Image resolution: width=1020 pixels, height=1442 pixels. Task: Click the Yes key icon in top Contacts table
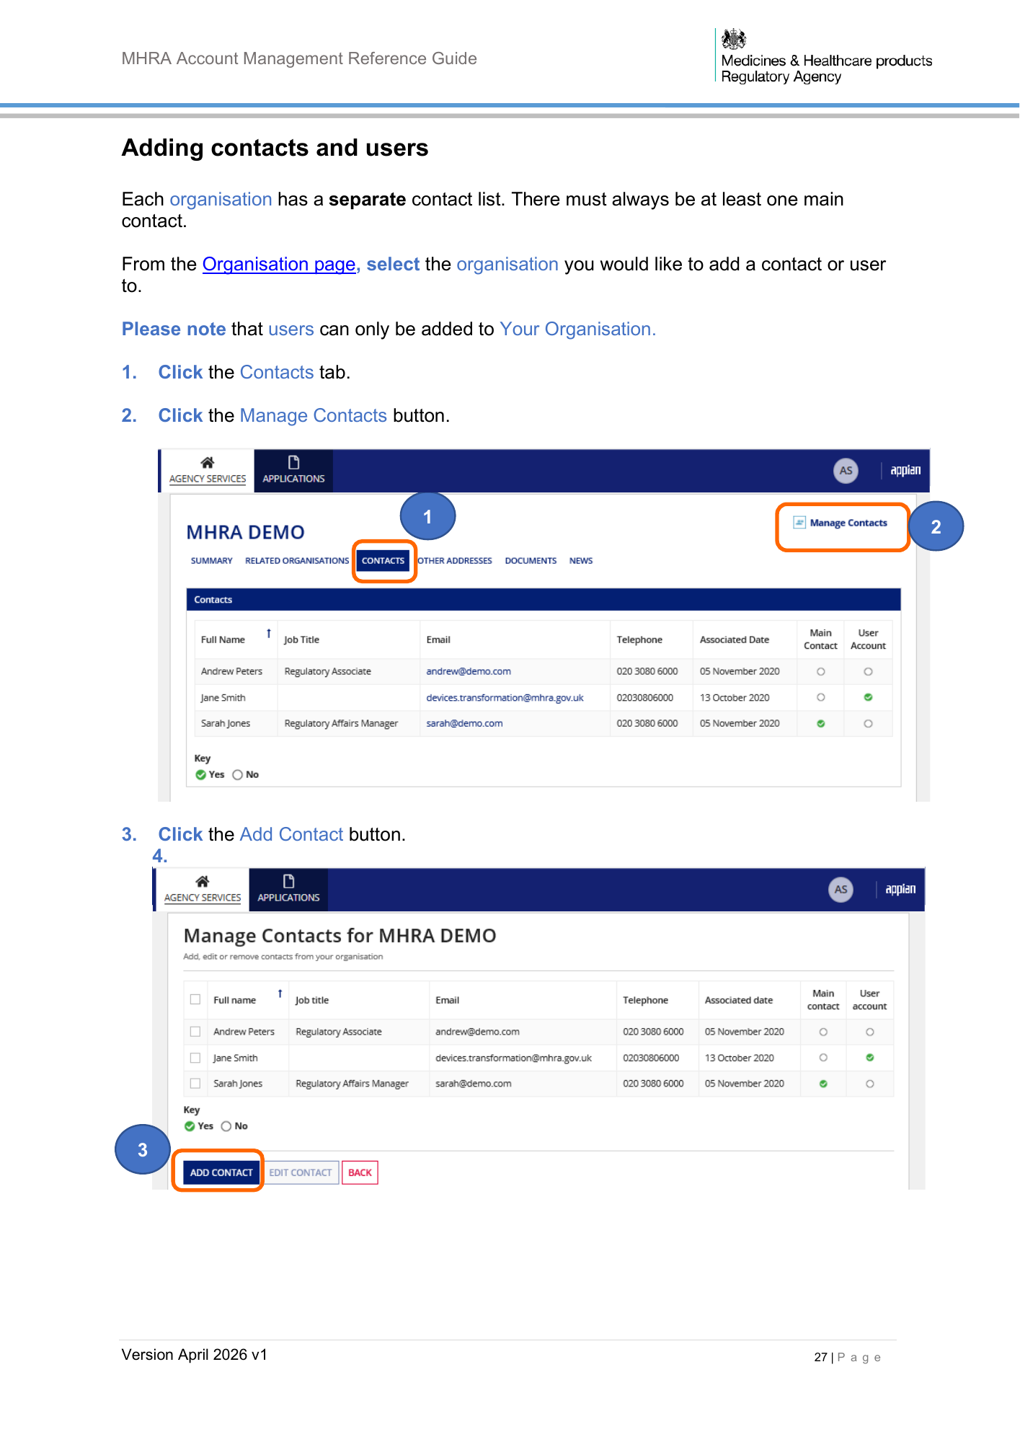(201, 775)
